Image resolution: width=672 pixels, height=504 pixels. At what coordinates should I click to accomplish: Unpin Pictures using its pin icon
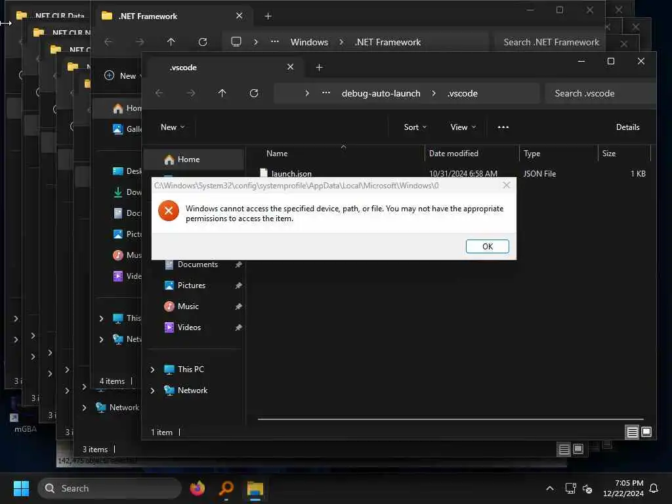click(238, 285)
